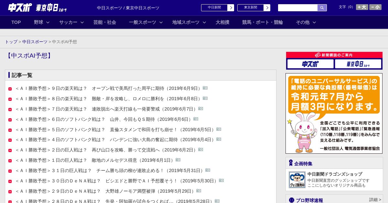
Task: Expand the 一般スポーツ menu chevron
Action: 161,23
